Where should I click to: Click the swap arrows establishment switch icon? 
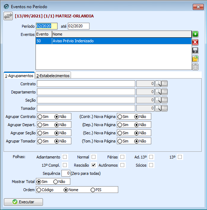click(8, 16)
